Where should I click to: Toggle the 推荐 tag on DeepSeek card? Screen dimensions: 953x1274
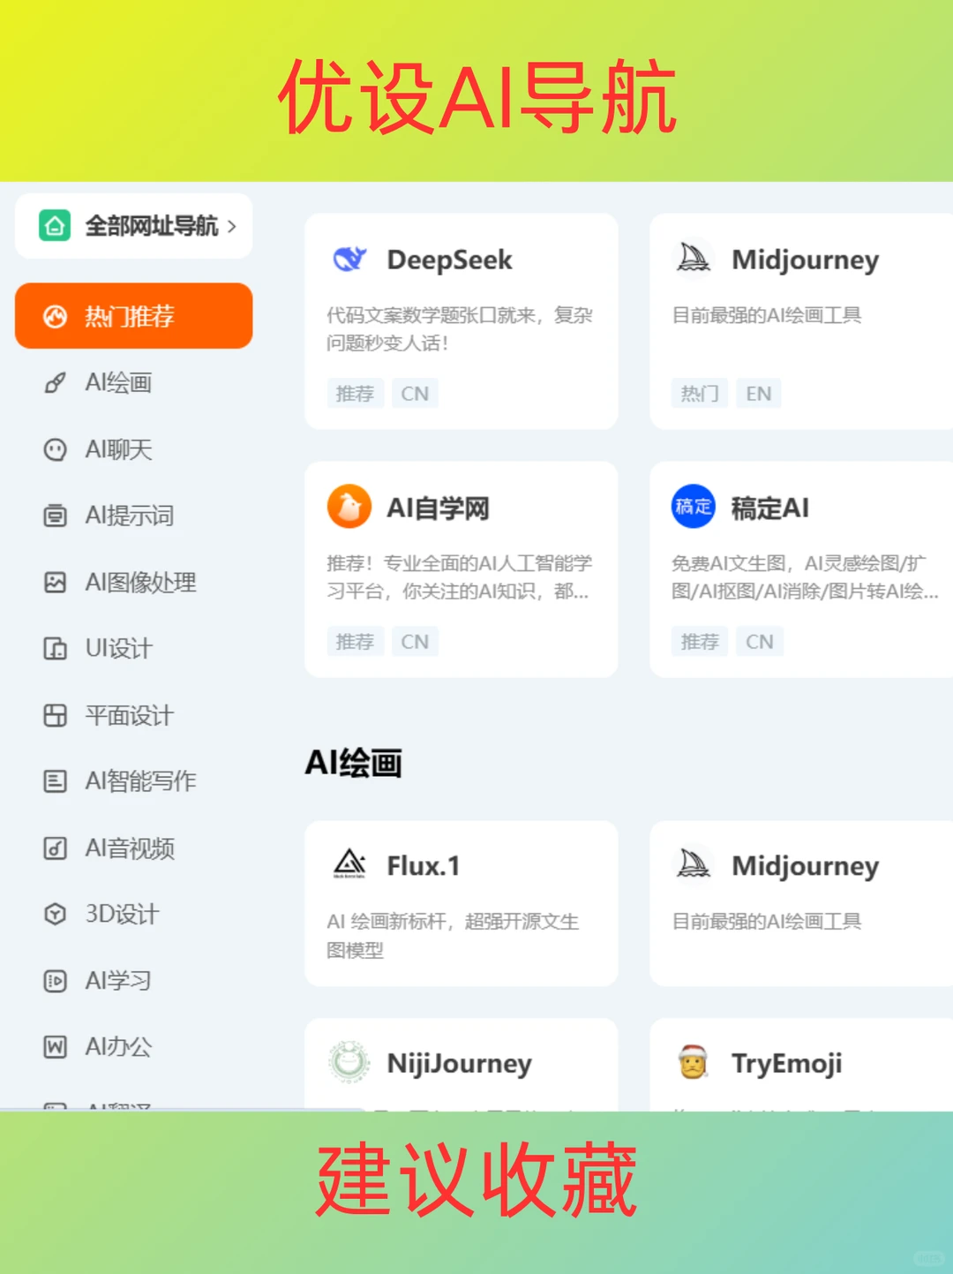(355, 394)
